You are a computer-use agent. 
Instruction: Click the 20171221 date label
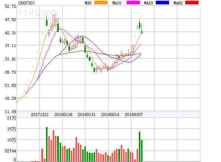click(40, 115)
